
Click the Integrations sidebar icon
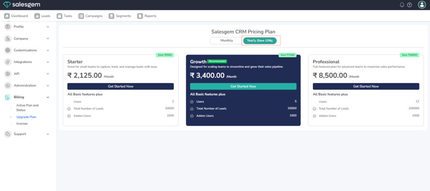point(8,62)
